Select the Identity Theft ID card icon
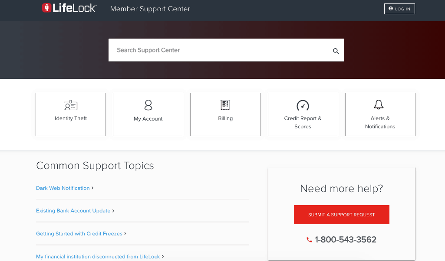The width and height of the screenshot is (445, 261). [x=70, y=105]
